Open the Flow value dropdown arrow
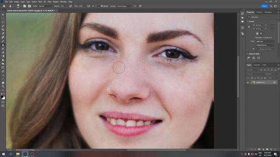The image size is (280, 157). [x=84, y=6]
